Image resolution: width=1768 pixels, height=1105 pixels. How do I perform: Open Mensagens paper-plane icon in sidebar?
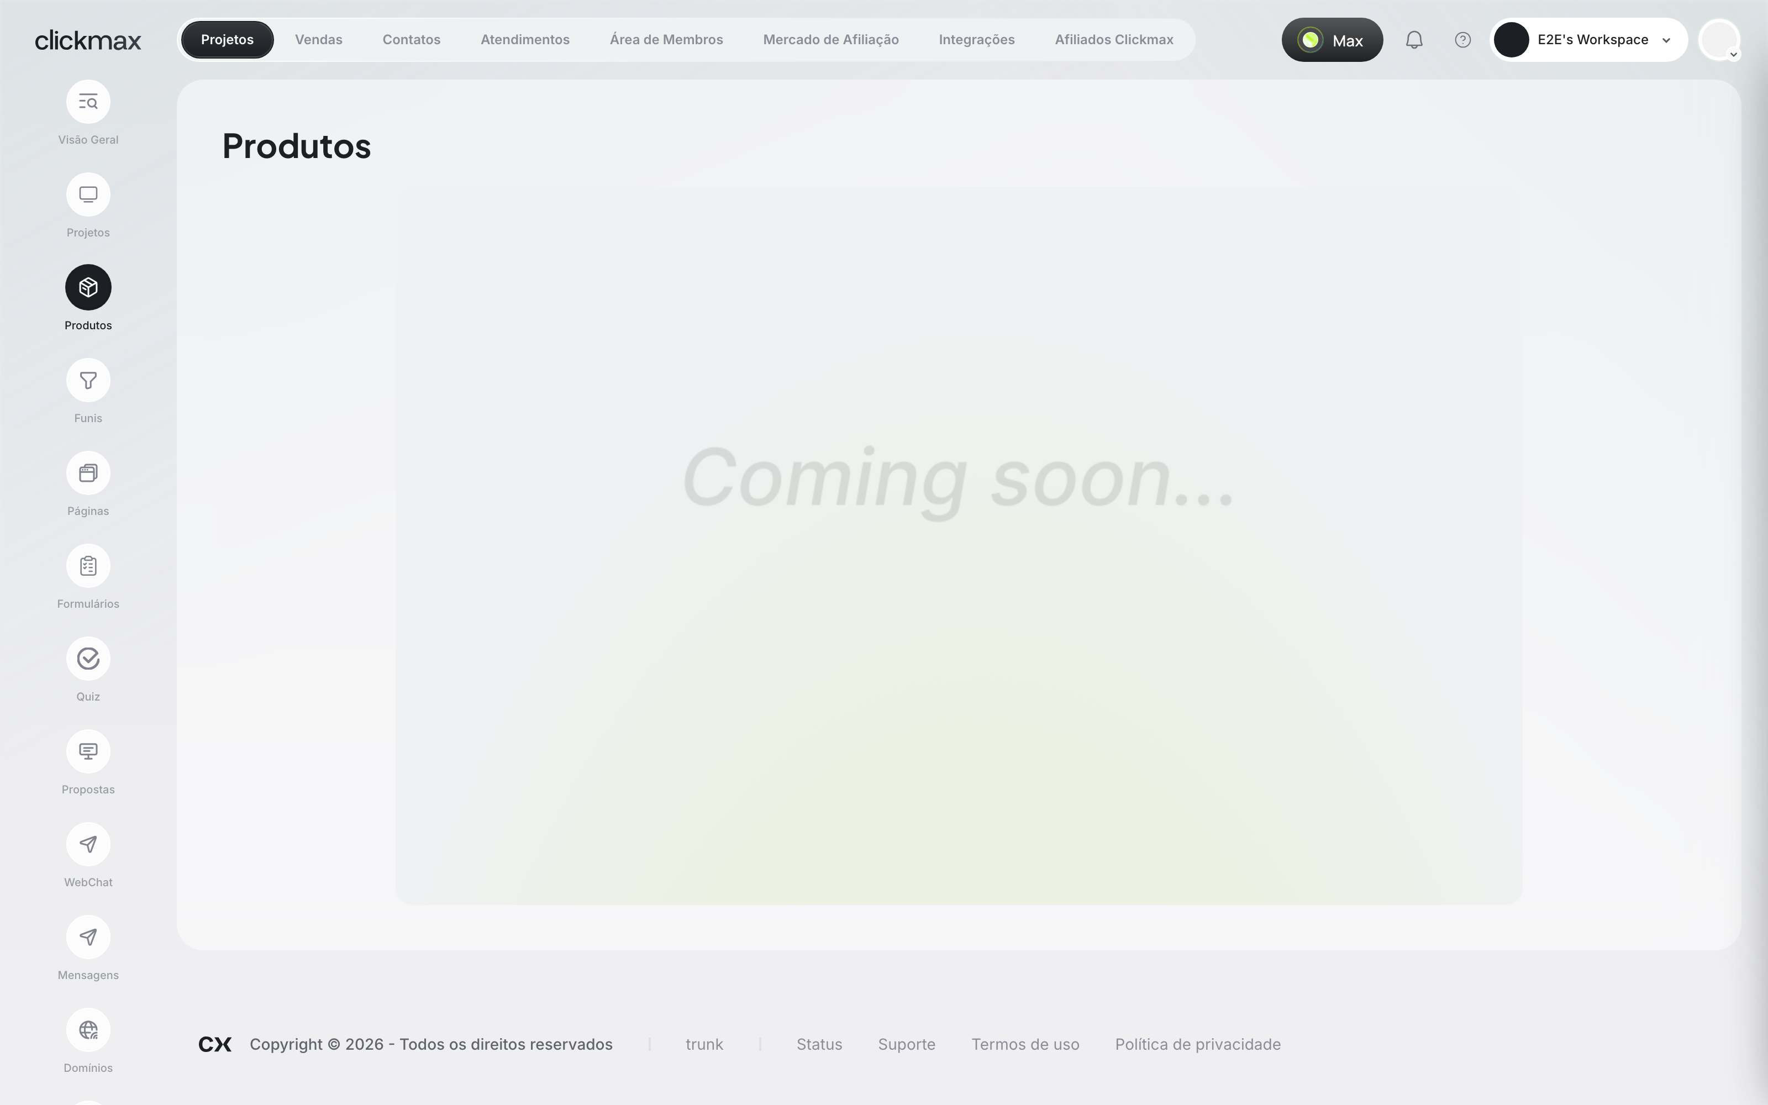click(x=88, y=937)
